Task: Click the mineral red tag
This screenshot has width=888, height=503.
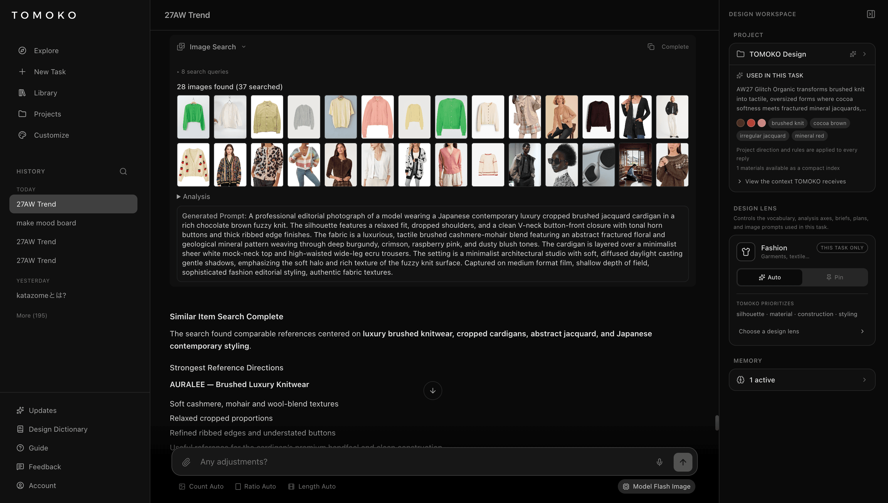Action: click(x=809, y=136)
